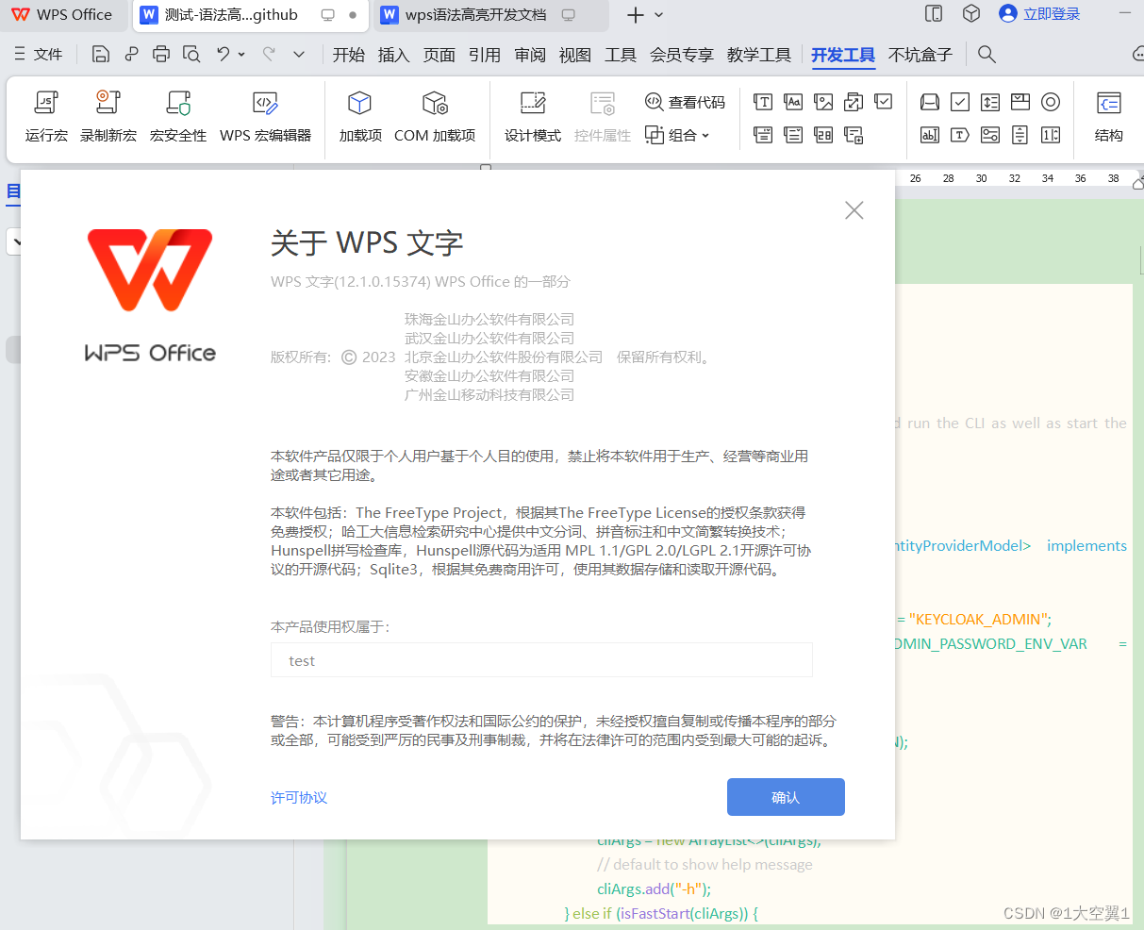The width and height of the screenshot is (1144, 930).
Task: Switch to the 引用 tab
Action: (485, 55)
